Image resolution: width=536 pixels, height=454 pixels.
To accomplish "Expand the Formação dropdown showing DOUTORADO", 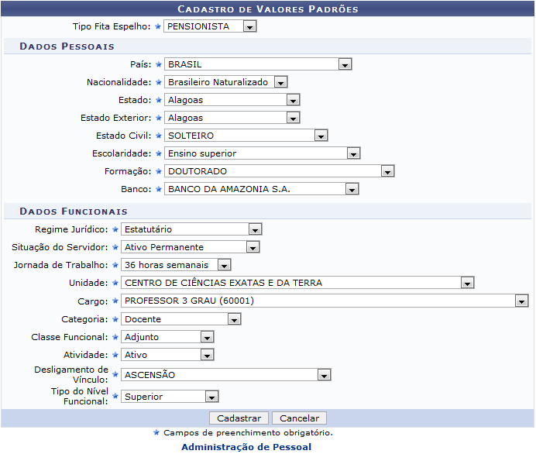I will coord(280,171).
